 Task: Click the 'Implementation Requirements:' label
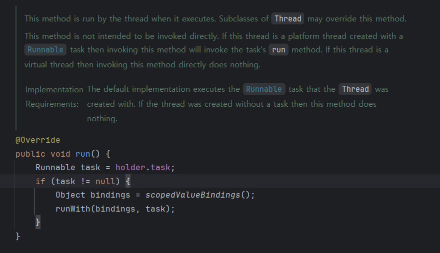54,97
